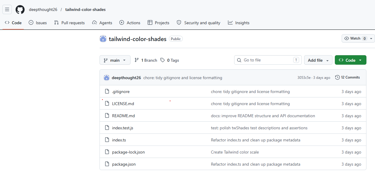The width and height of the screenshot is (375, 173).
Task: Open the index.test.js file
Action: (x=123, y=128)
